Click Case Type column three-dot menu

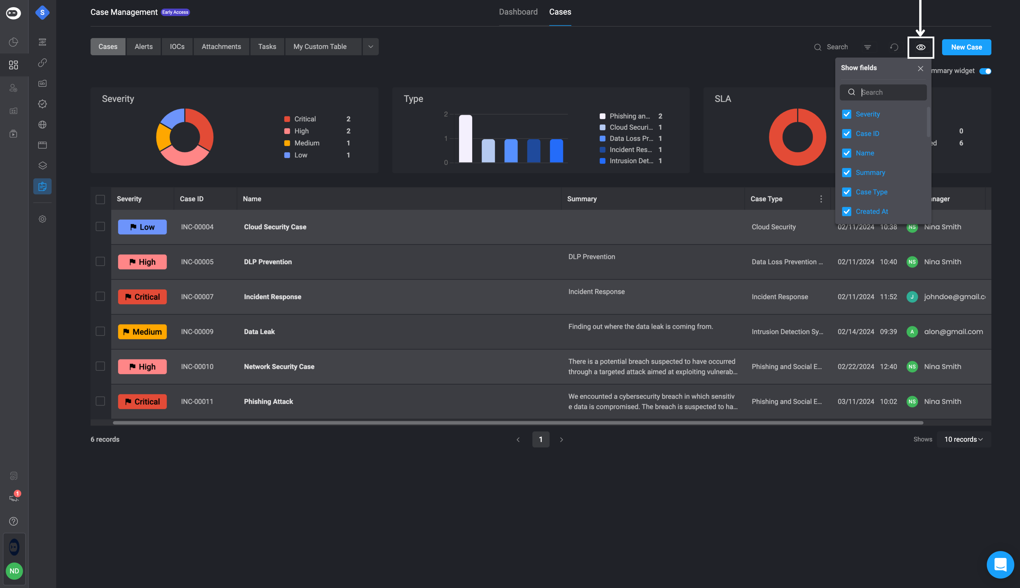pyautogui.click(x=821, y=199)
